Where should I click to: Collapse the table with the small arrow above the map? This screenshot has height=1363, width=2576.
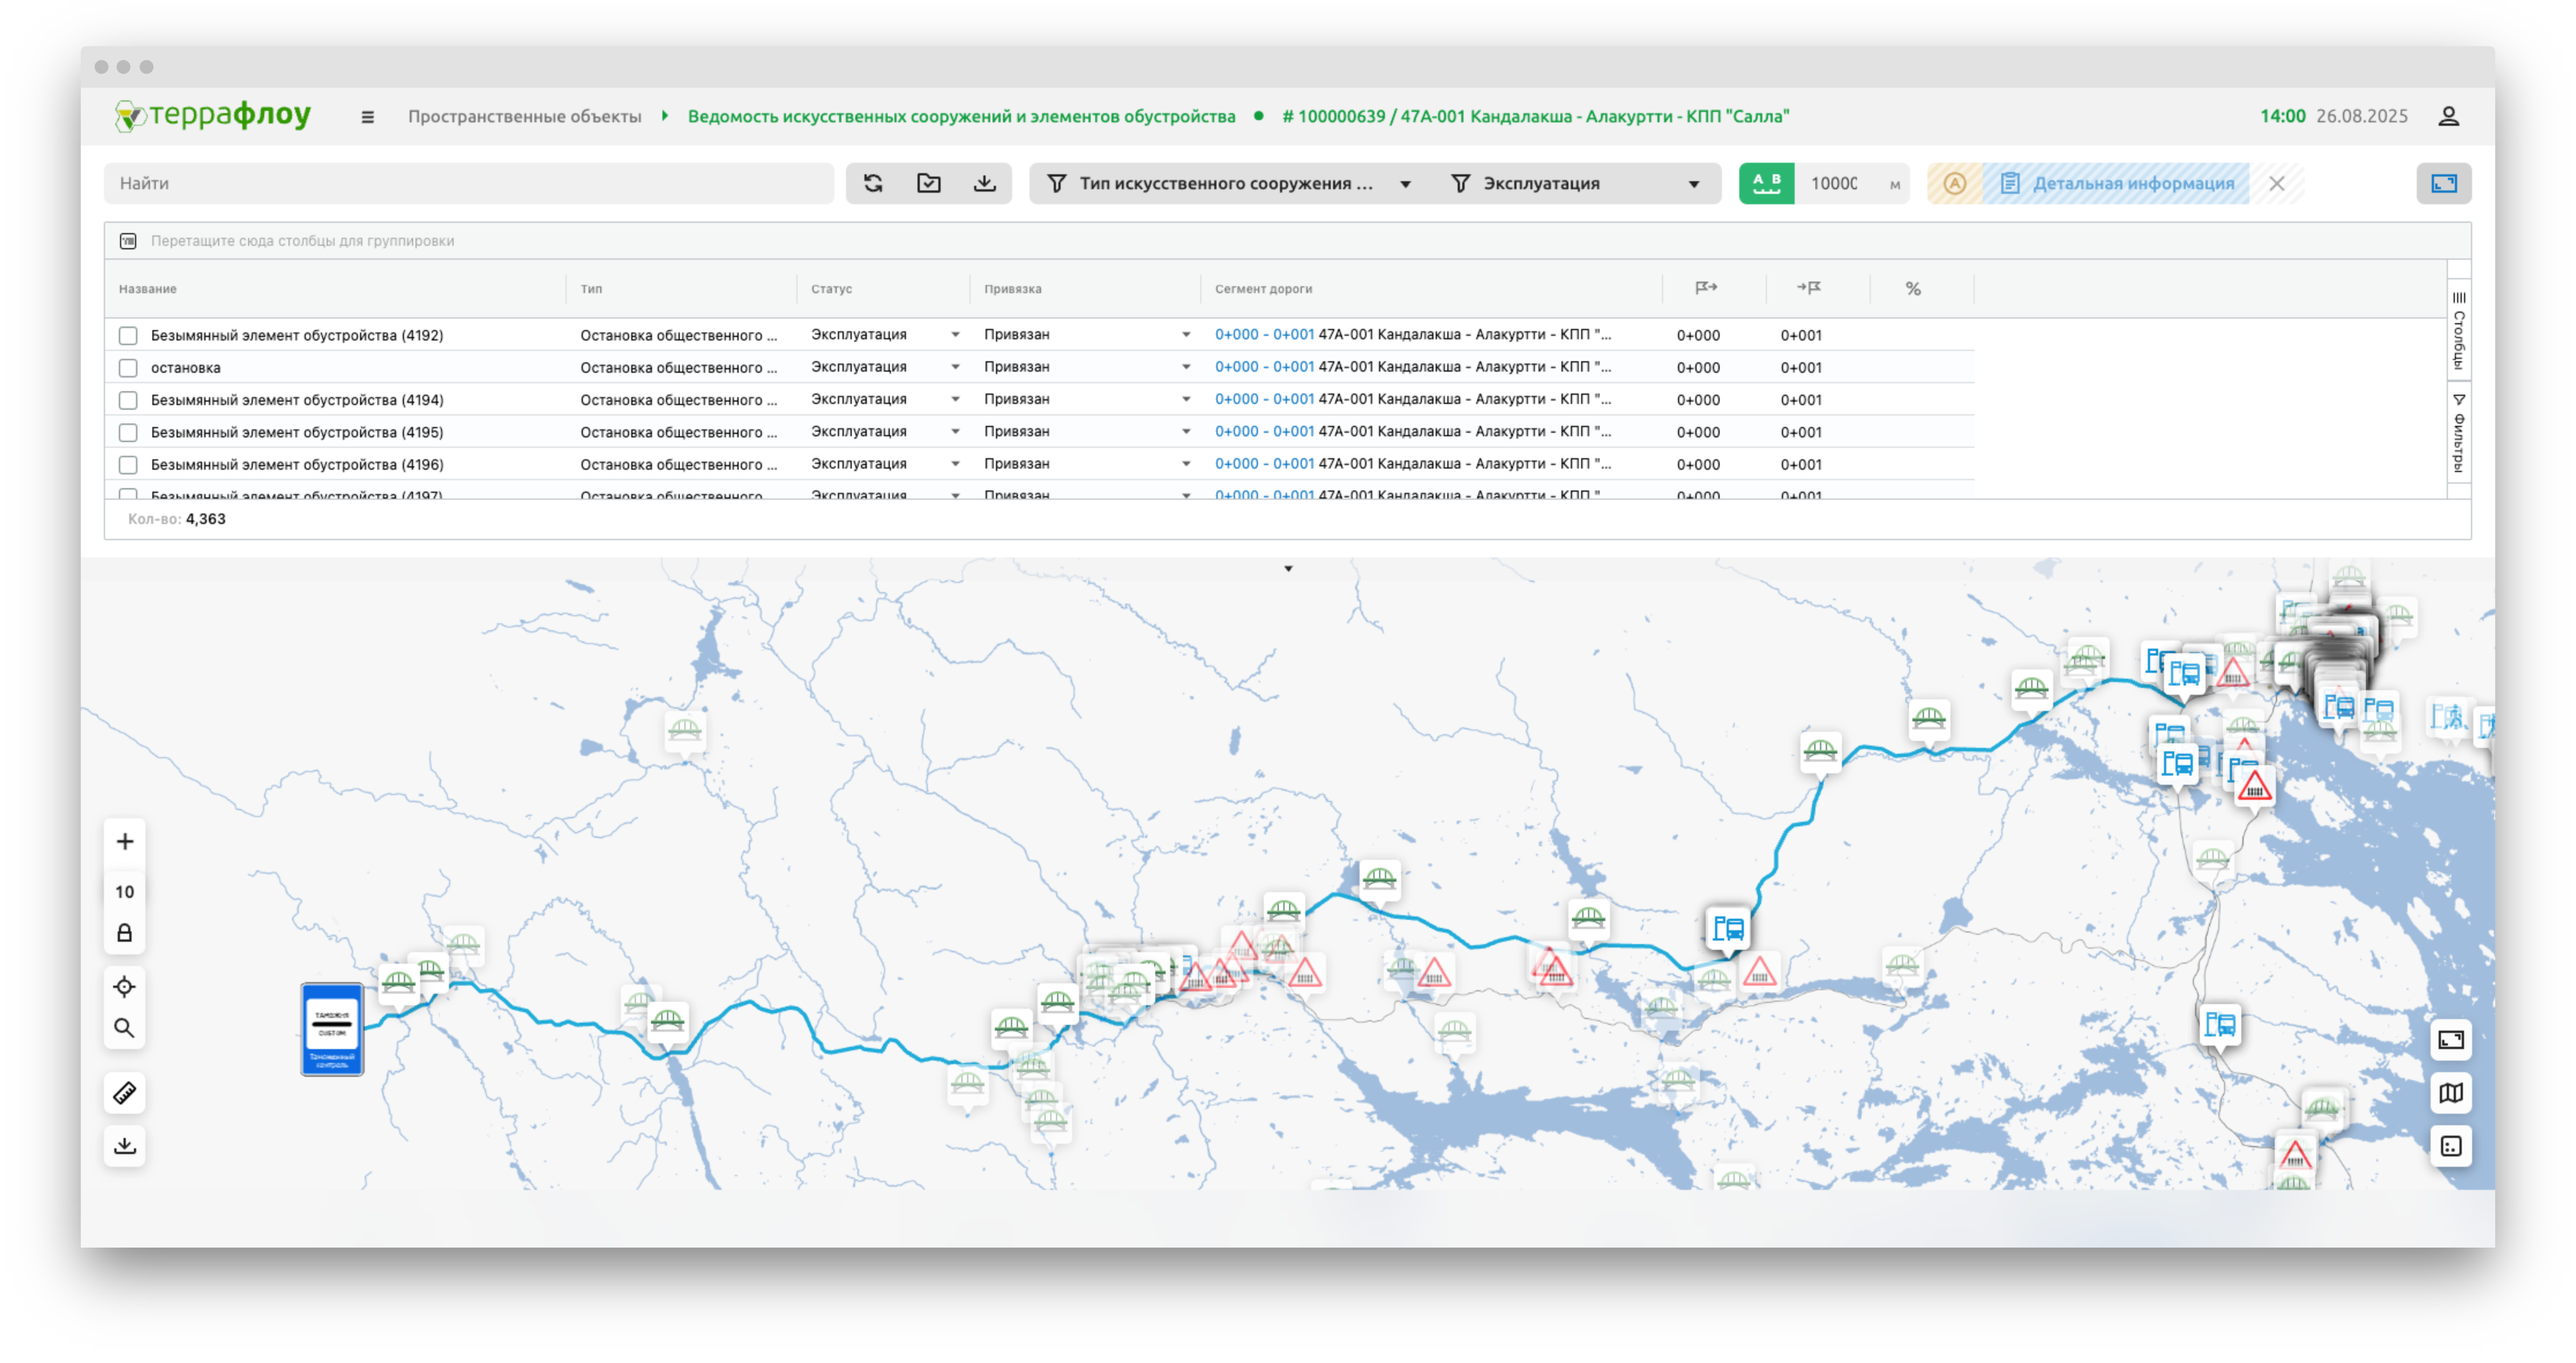pos(1288,569)
